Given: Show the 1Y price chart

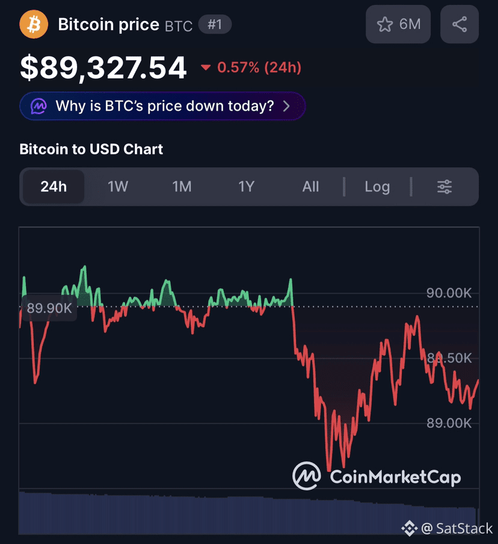Looking at the screenshot, I should [246, 187].
